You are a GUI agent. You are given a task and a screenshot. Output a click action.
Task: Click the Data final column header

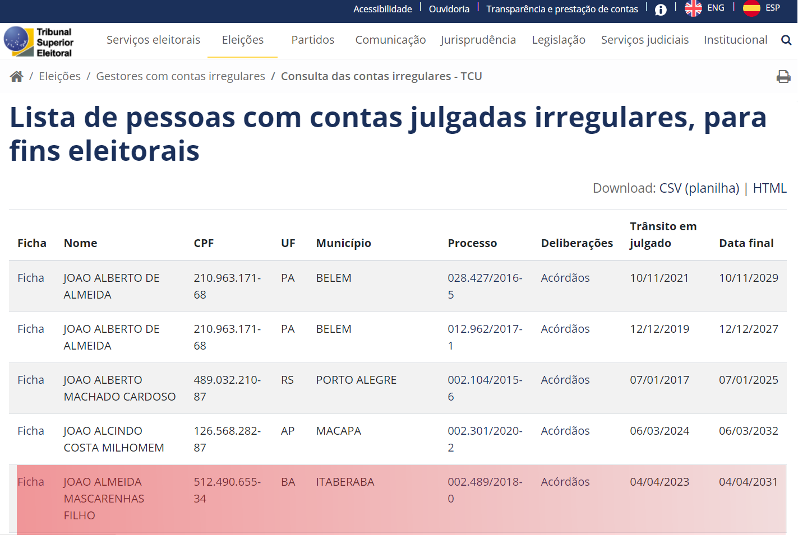pyautogui.click(x=746, y=243)
